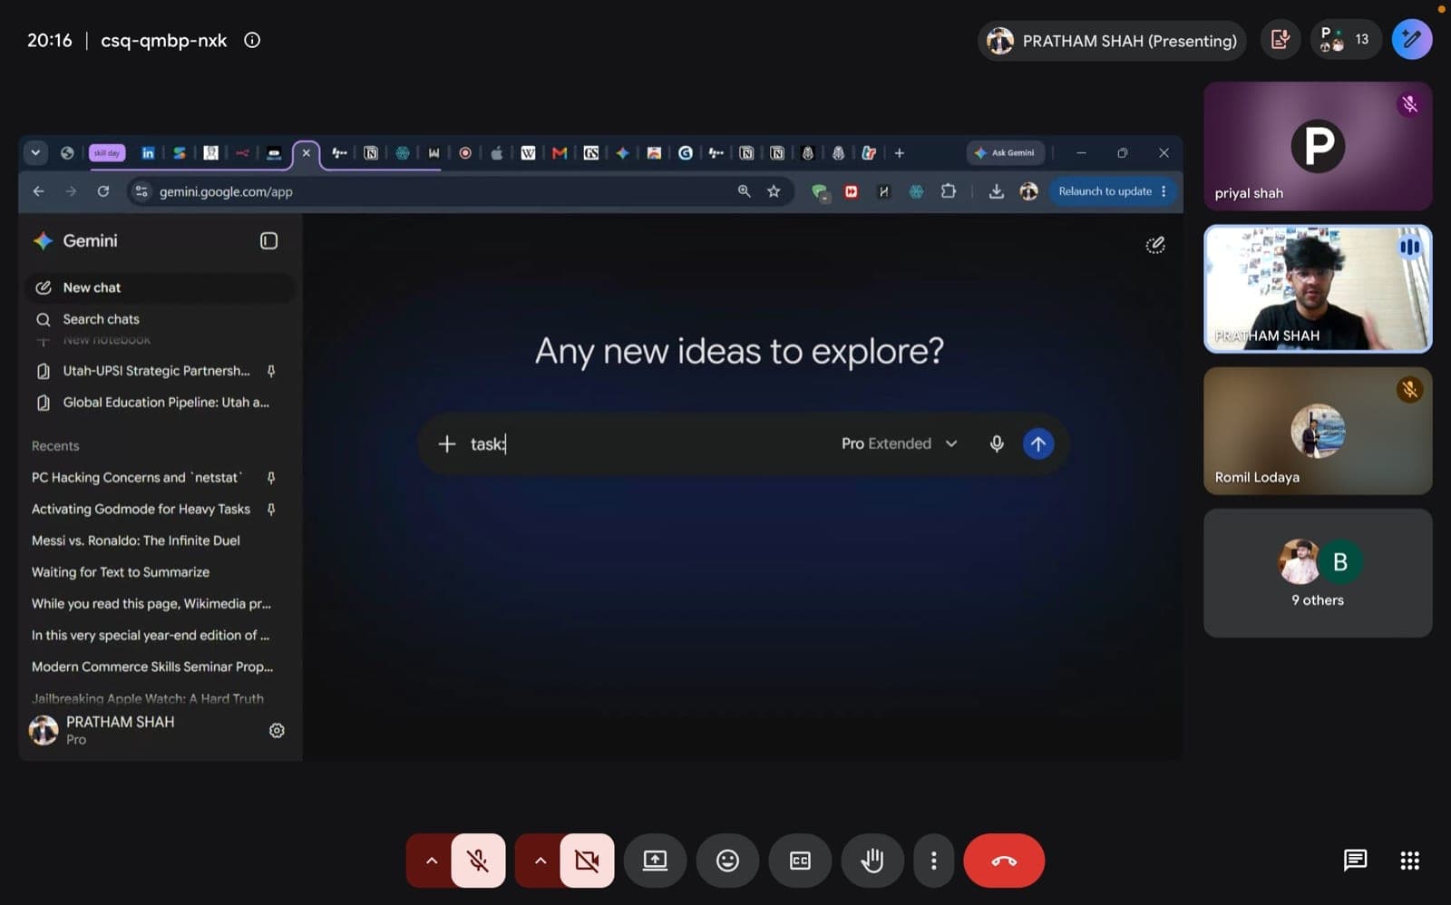Viewport: 1451px width, 905px height.
Task: Open Utah-UPSI Strategic Partnership notebook
Action: [x=156, y=371]
